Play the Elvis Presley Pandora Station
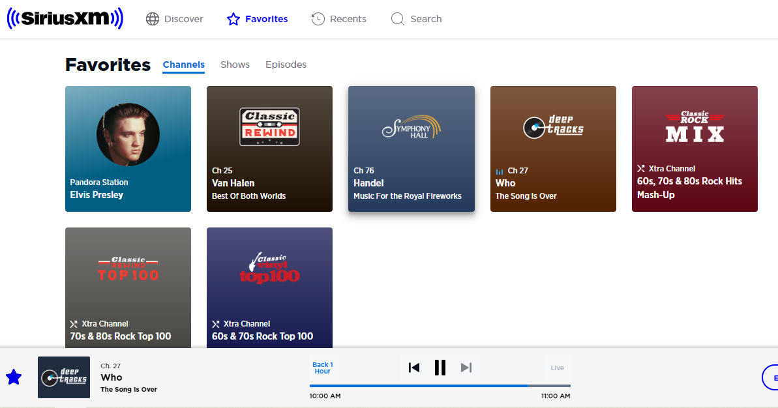Viewport: 778px width, 408px height. [128, 149]
